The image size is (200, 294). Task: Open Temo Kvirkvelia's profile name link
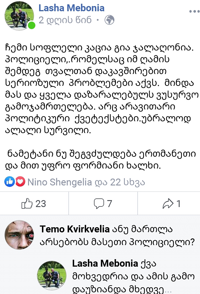(x=75, y=229)
